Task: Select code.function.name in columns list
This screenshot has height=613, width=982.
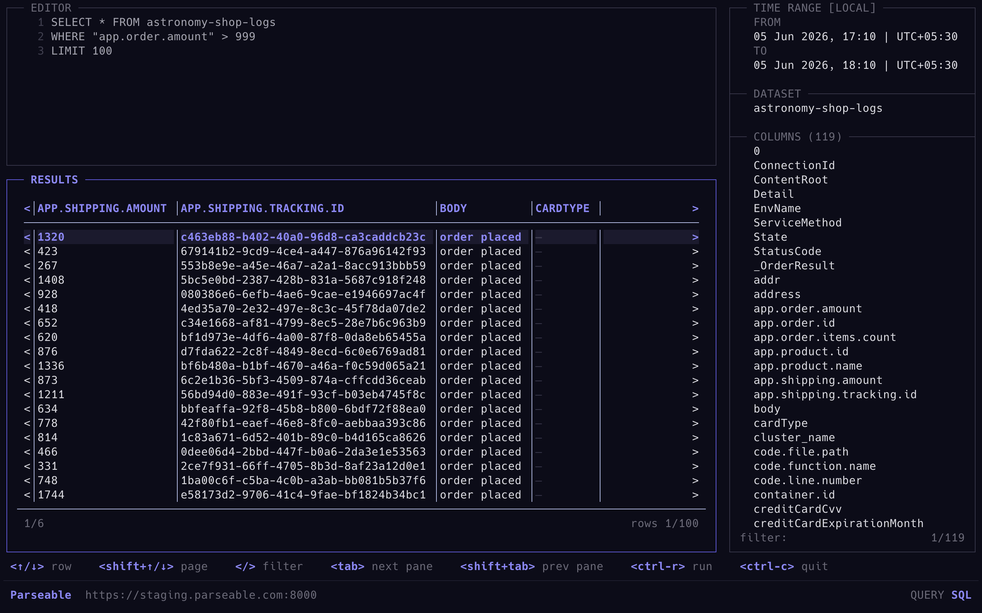Action: pos(815,466)
